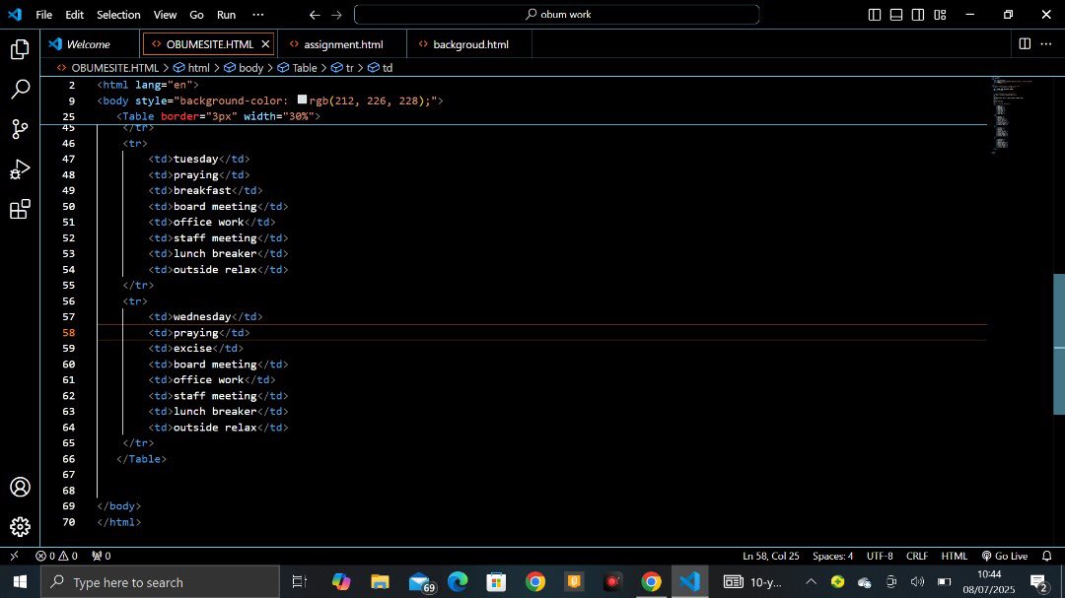Toggle the bottom Panel layout icon

point(895,14)
